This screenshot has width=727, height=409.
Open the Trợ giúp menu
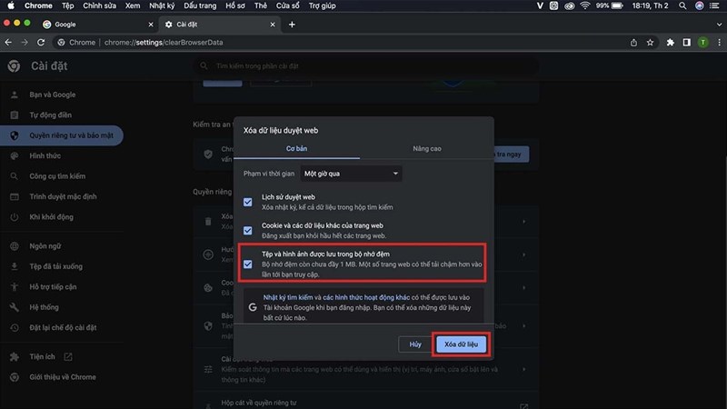click(323, 5)
